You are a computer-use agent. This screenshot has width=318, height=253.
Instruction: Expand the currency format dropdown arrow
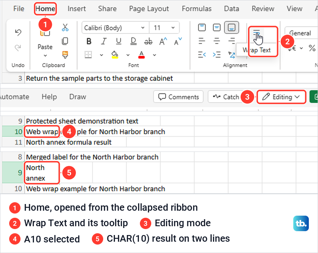click(302, 48)
